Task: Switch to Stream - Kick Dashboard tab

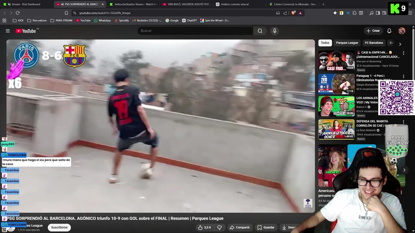Action: 26,4
